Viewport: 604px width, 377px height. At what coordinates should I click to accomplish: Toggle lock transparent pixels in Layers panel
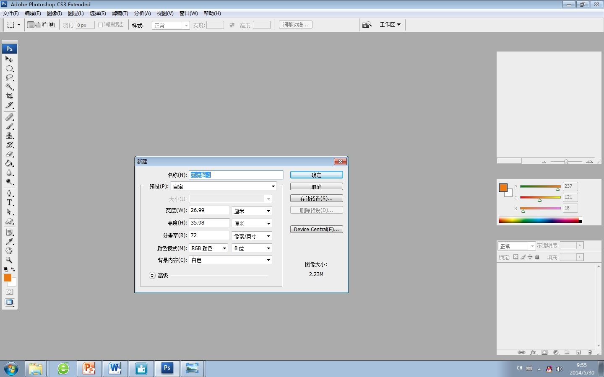click(516, 257)
